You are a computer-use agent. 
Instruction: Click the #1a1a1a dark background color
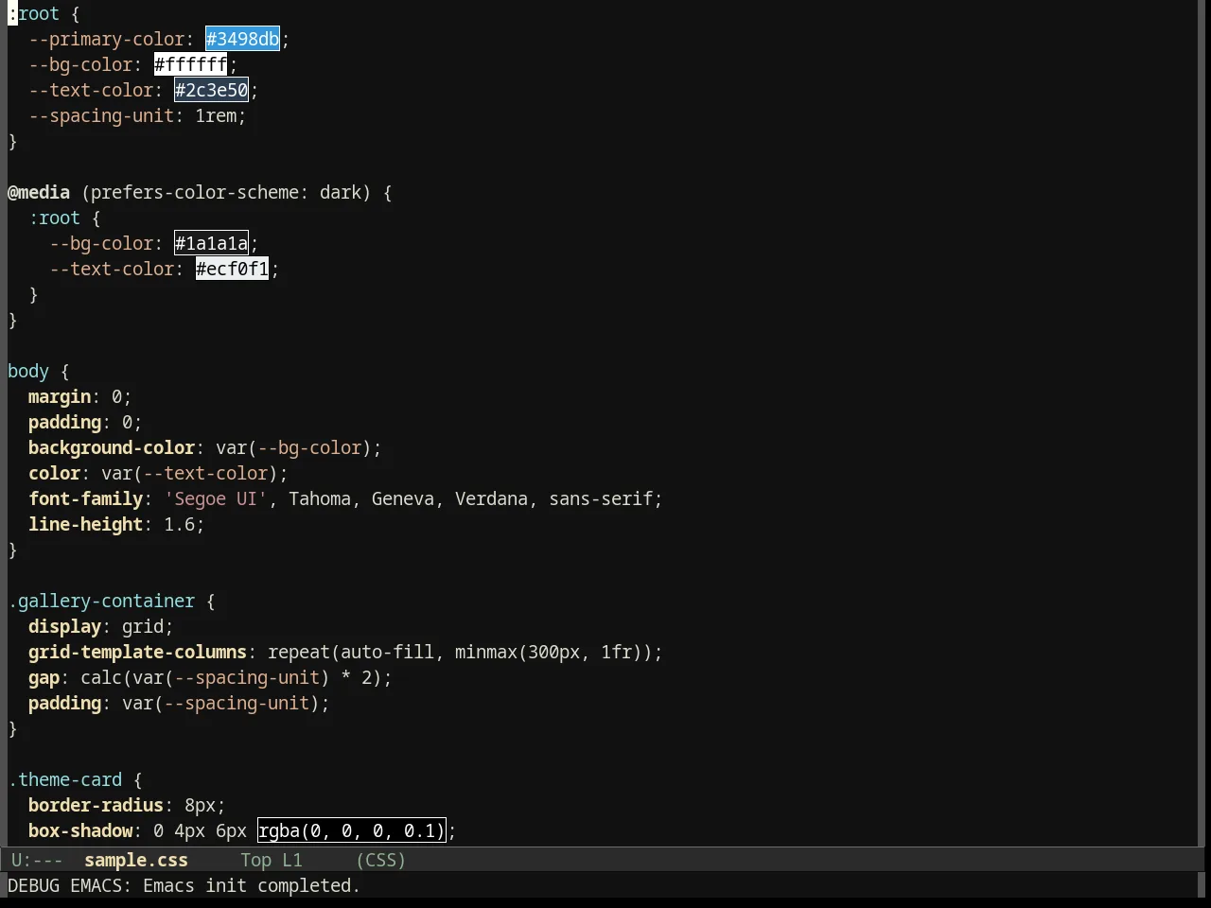click(x=212, y=243)
